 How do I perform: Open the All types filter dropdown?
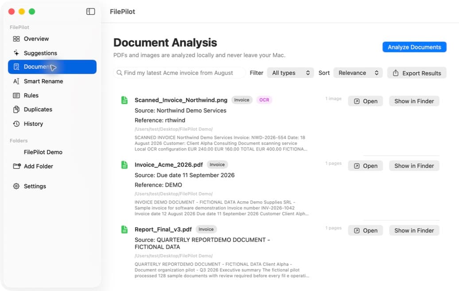290,73
